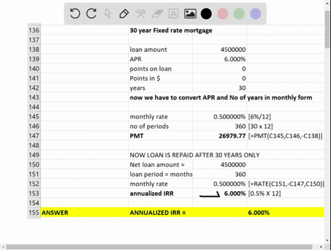
Task: Select the pointer cursor tool
Action: 108,13
